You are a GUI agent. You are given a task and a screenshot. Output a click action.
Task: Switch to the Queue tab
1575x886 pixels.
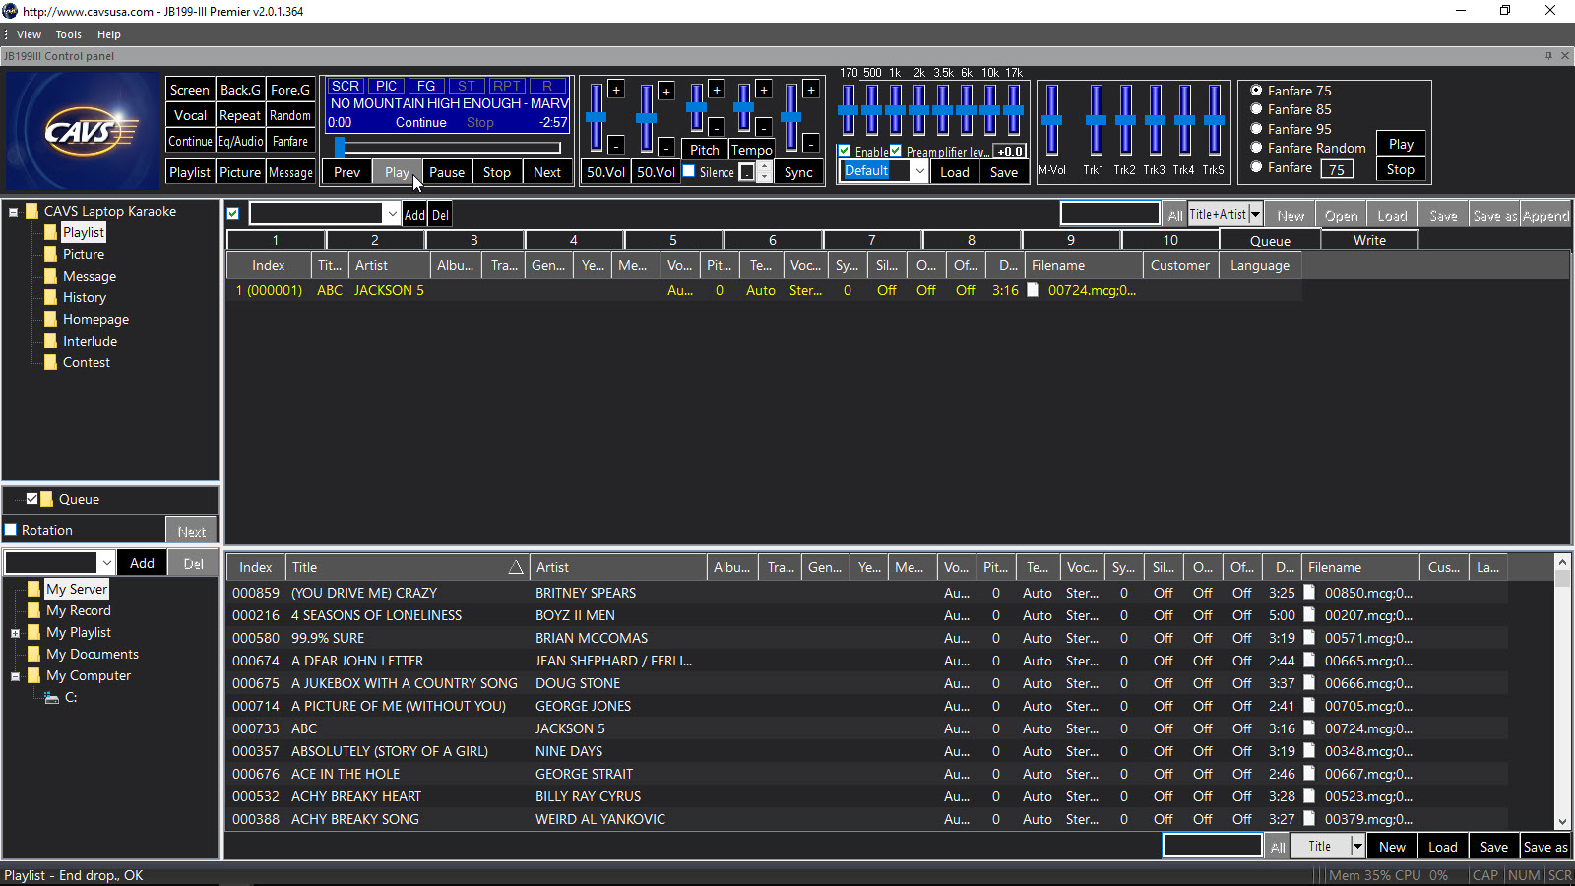(1270, 240)
